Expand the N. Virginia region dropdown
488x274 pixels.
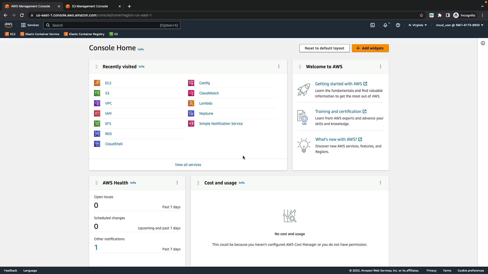point(418,25)
